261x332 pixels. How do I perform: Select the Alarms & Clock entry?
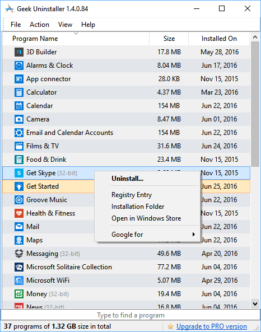50,66
